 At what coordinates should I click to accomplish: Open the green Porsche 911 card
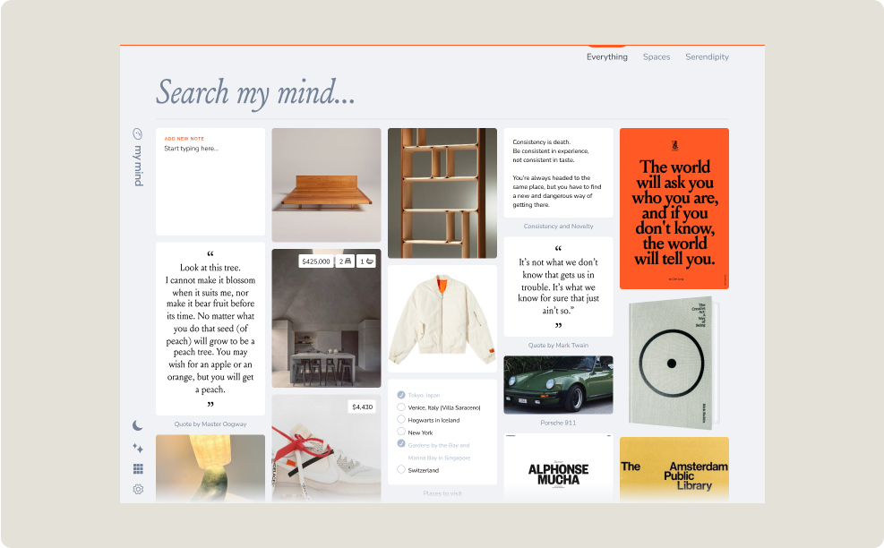coord(558,385)
